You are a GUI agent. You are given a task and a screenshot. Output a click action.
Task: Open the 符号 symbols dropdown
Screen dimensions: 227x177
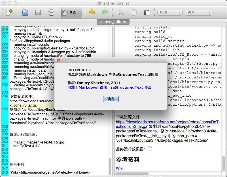coord(198,13)
